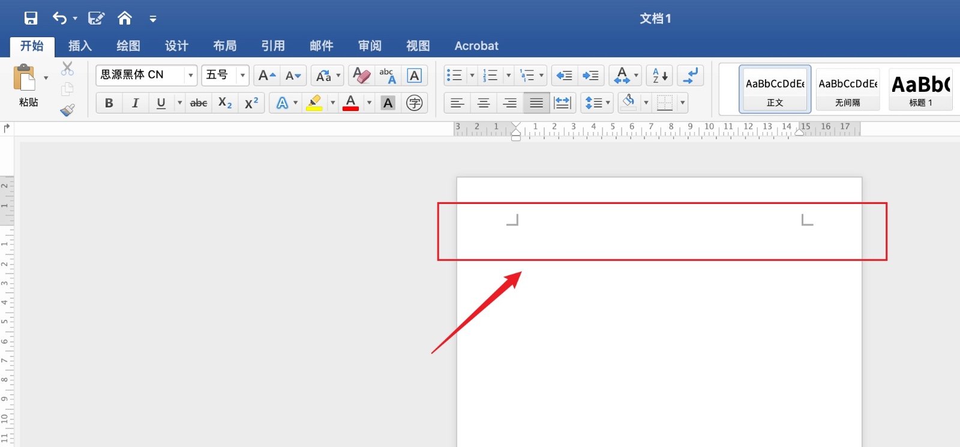960x447 pixels.
Task: Decrease font size with A▼ button
Action: (x=293, y=76)
